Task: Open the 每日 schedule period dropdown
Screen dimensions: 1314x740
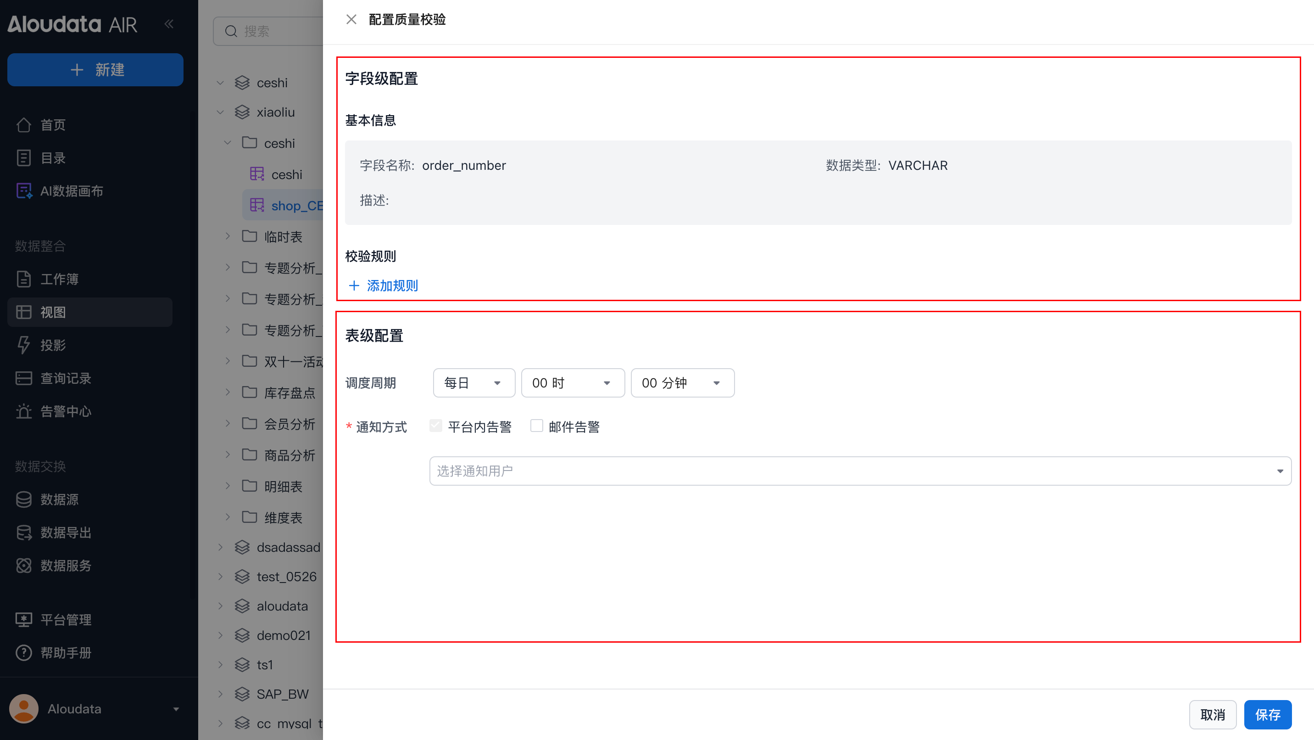Action: click(473, 383)
